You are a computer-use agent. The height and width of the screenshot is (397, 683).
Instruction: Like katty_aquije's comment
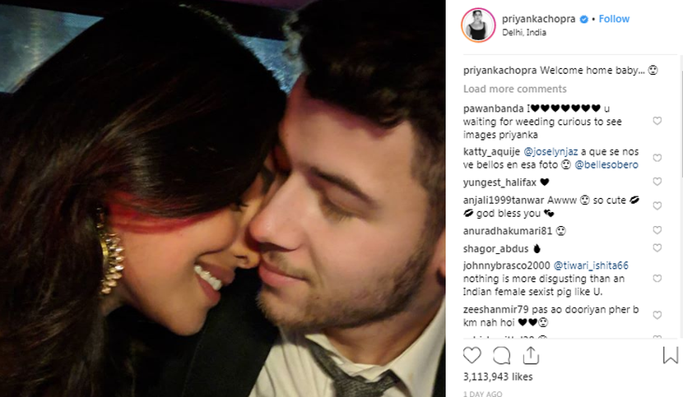657,158
